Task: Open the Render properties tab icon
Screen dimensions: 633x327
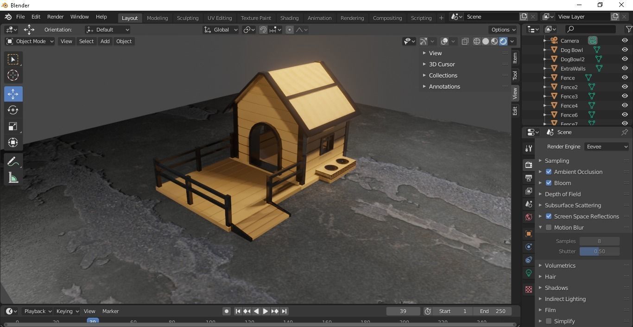Action: point(528,165)
